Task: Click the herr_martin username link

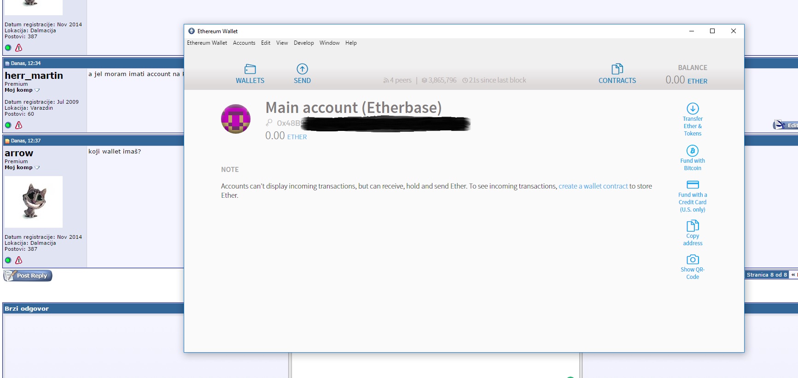Action: [x=34, y=76]
